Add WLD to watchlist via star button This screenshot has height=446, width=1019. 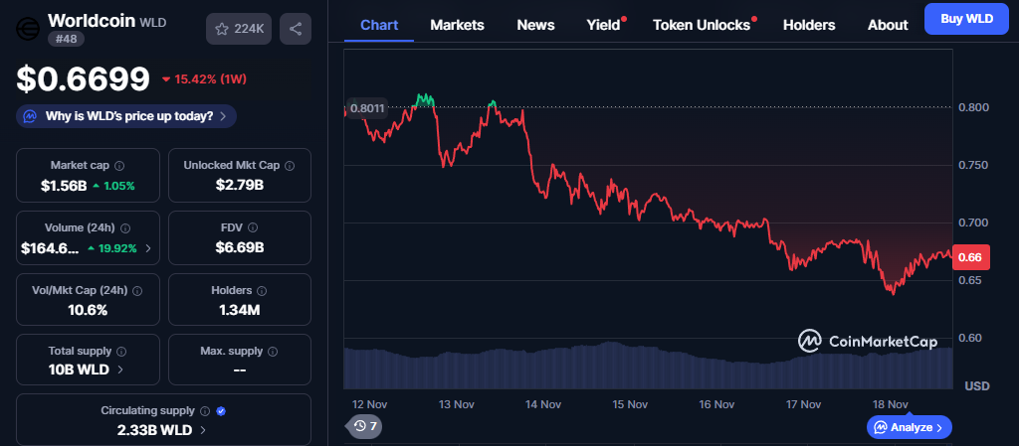[238, 29]
